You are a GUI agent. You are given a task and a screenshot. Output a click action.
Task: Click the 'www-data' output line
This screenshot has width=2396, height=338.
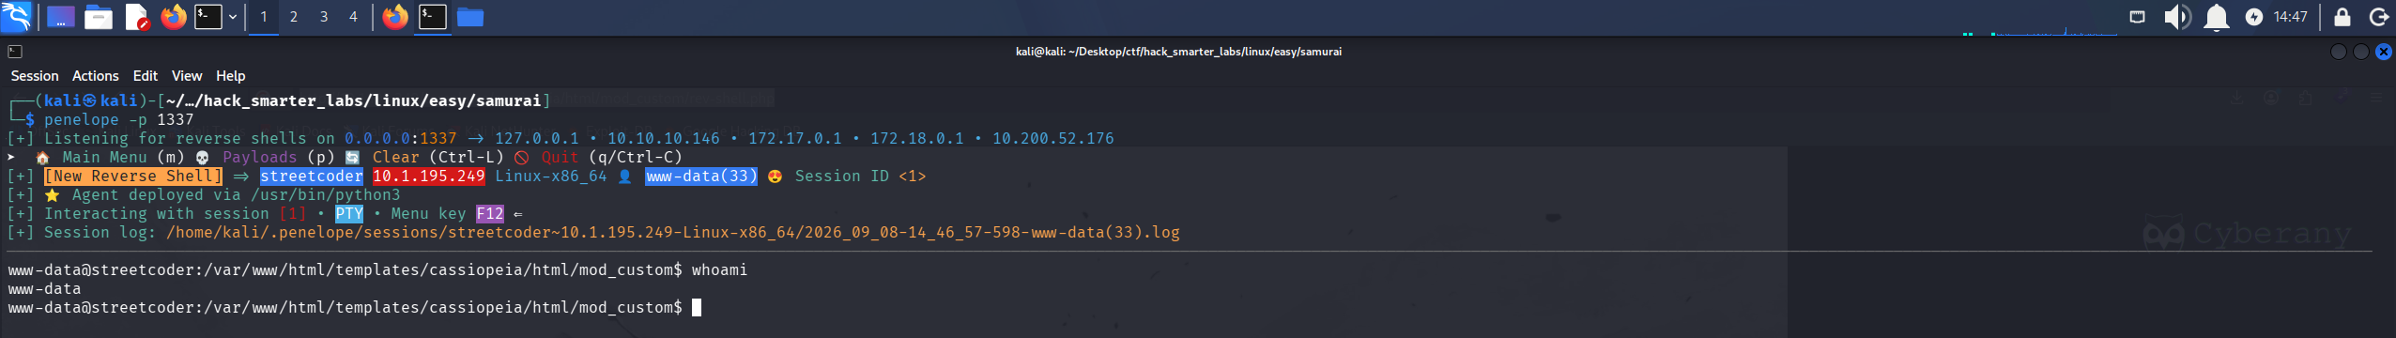point(44,289)
